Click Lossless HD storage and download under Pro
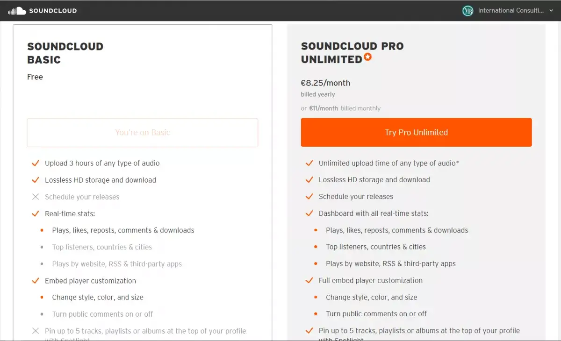 374,180
